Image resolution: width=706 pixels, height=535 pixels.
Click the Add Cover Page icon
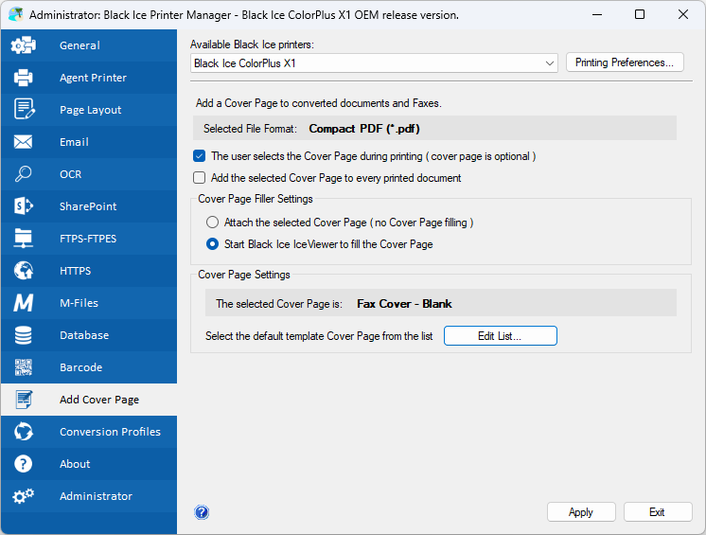(x=24, y=400)
